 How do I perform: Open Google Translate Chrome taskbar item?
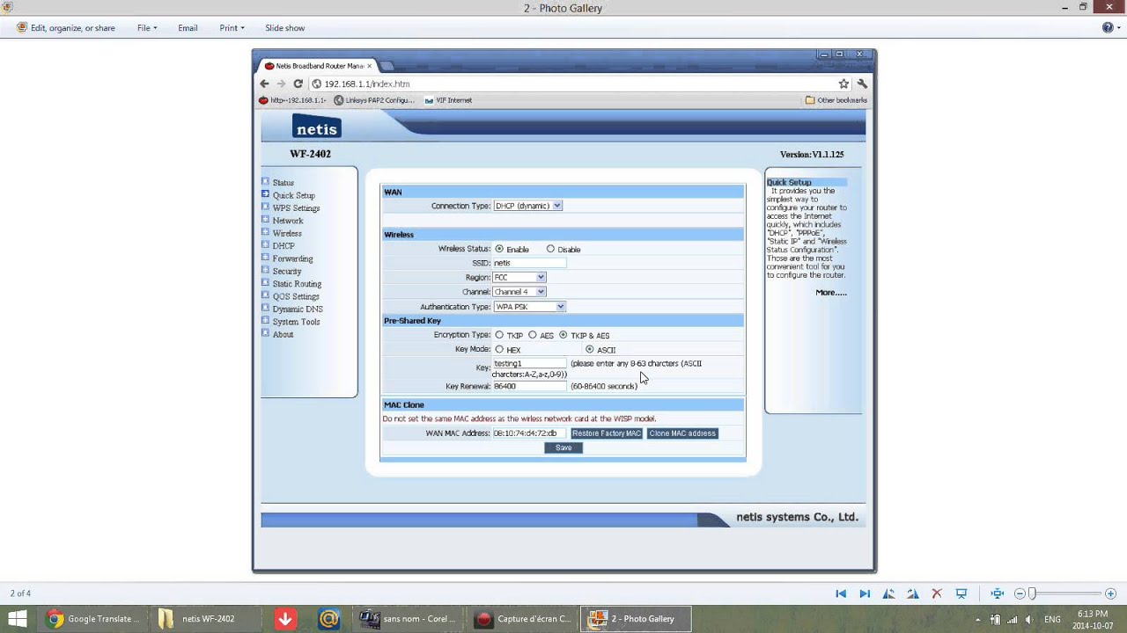[93, 619]
